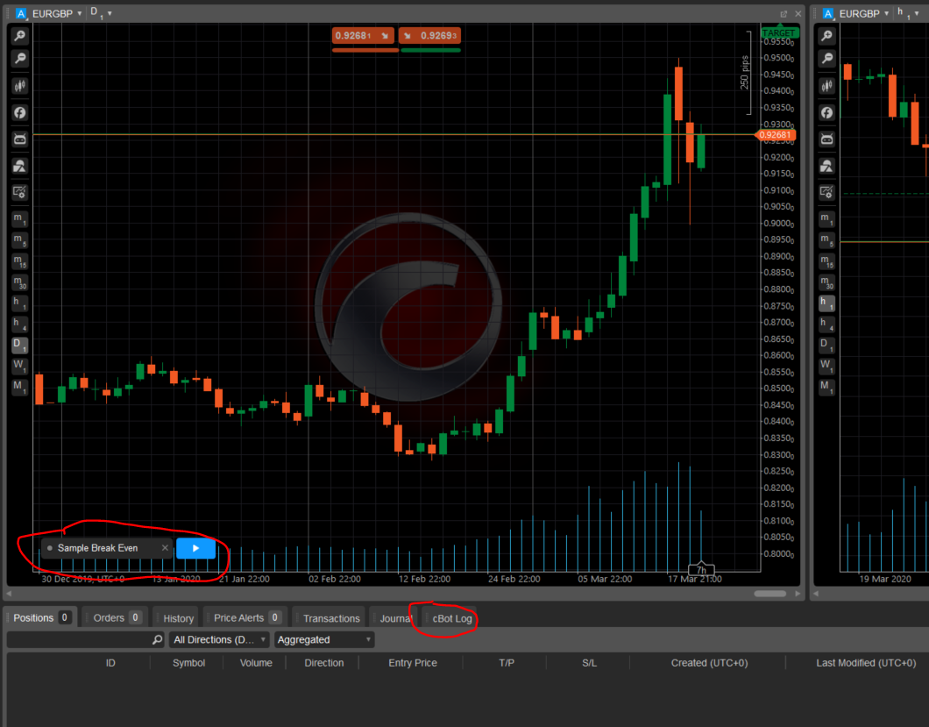
Task: Switch left chart to W1 timeframe
Action: [19, 366]
